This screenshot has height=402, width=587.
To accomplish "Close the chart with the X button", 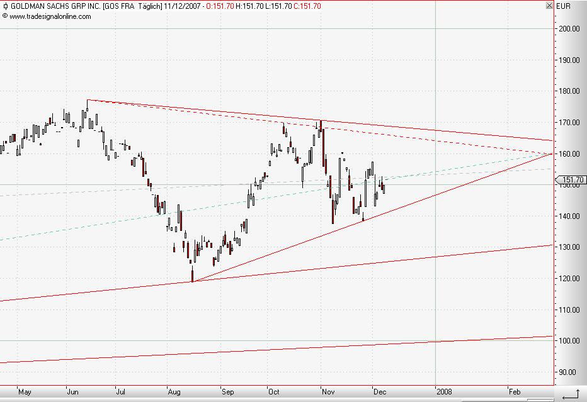I will (x=549, y=6).
